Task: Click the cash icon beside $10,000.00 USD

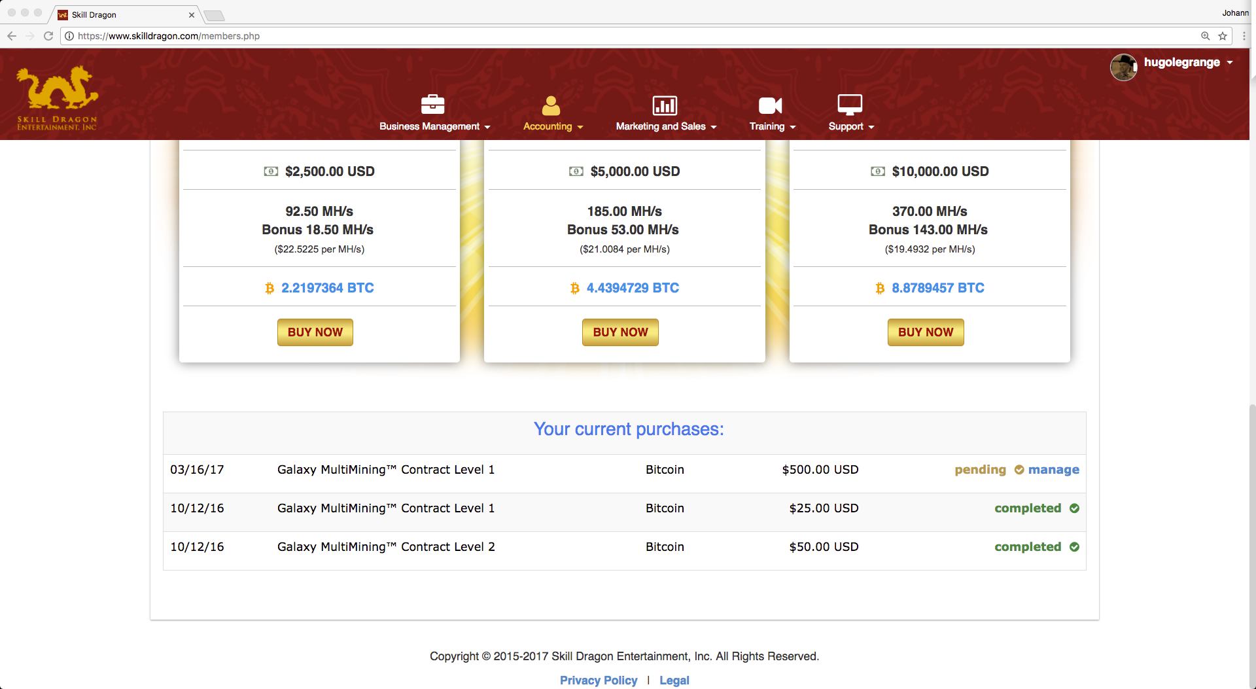Action: tap(878, 171)
